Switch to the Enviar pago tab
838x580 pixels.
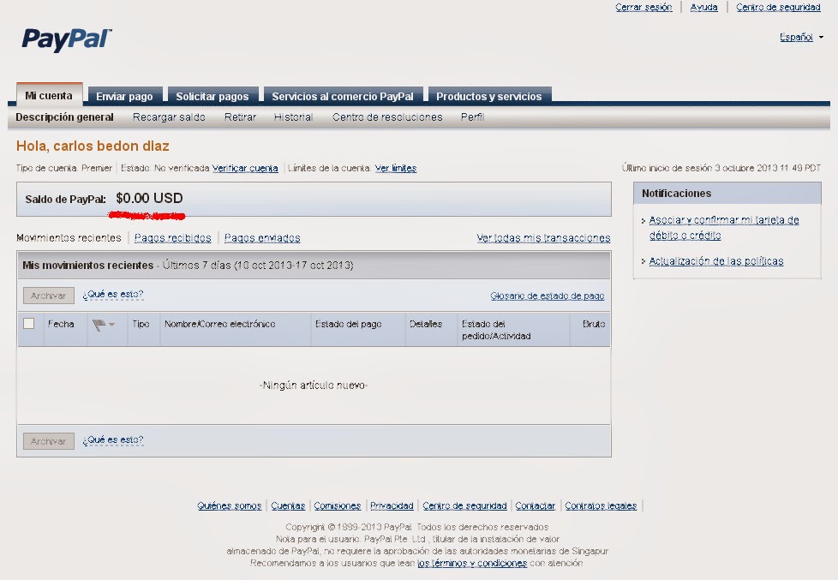click(x=124, y=96)
